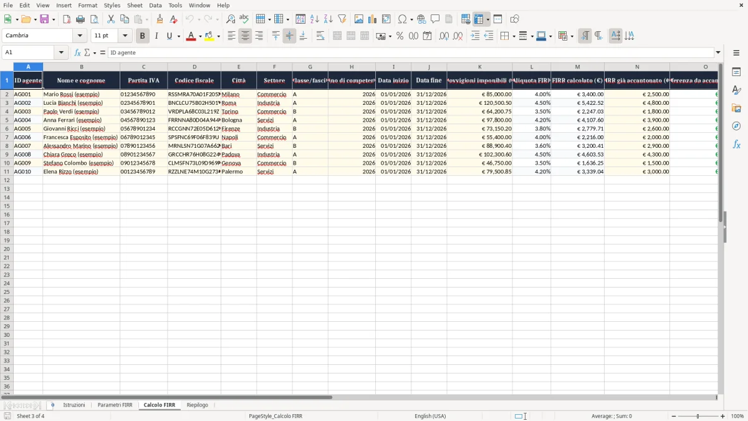Insert an image

359,19
